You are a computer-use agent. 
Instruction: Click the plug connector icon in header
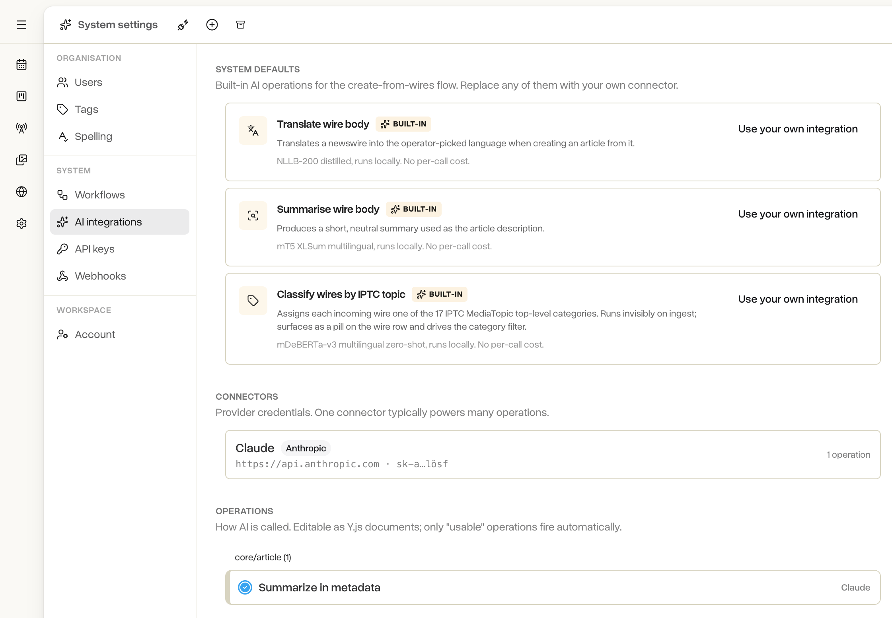tap(183, 25)
